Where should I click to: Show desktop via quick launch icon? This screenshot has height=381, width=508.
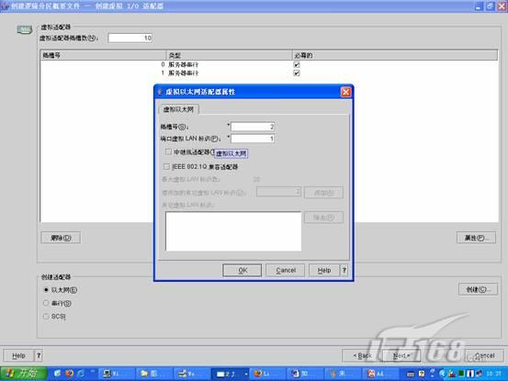pos(57,374)
